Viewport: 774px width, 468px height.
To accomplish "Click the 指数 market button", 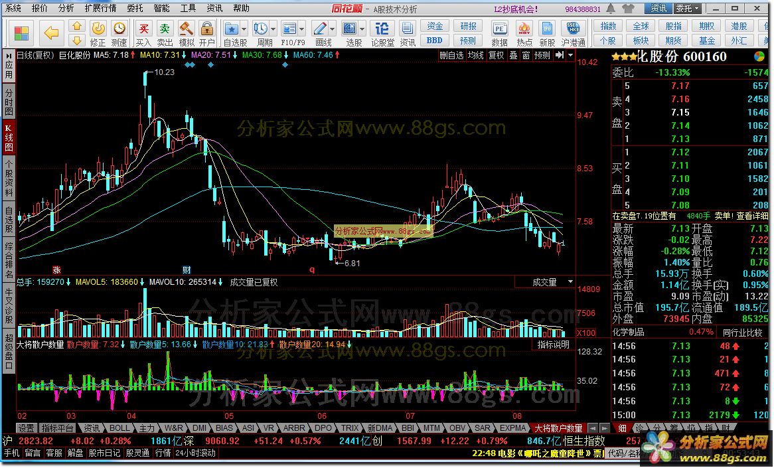I will click(608, 26).
